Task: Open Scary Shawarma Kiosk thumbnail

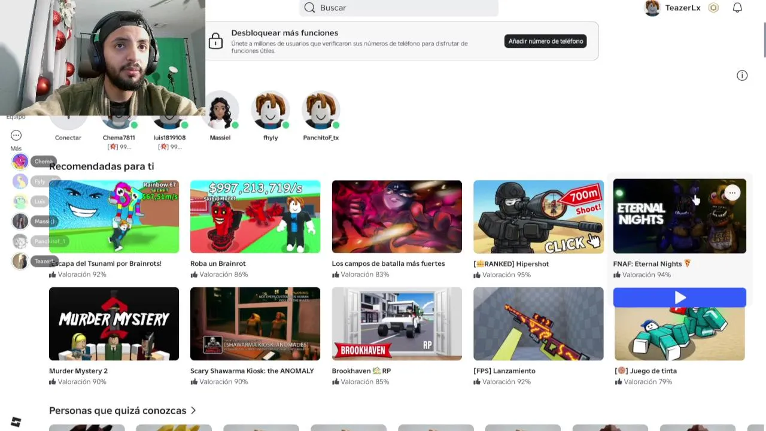Action: (x=255, y=324)
